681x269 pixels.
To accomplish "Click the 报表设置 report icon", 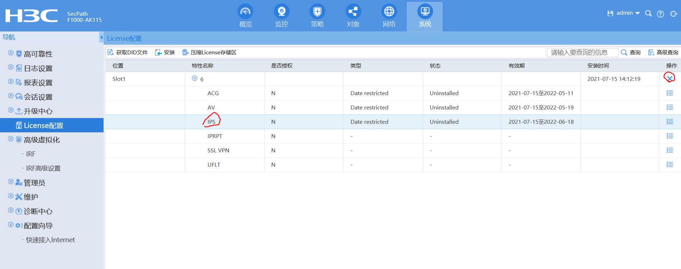I will tap(19, 83).
